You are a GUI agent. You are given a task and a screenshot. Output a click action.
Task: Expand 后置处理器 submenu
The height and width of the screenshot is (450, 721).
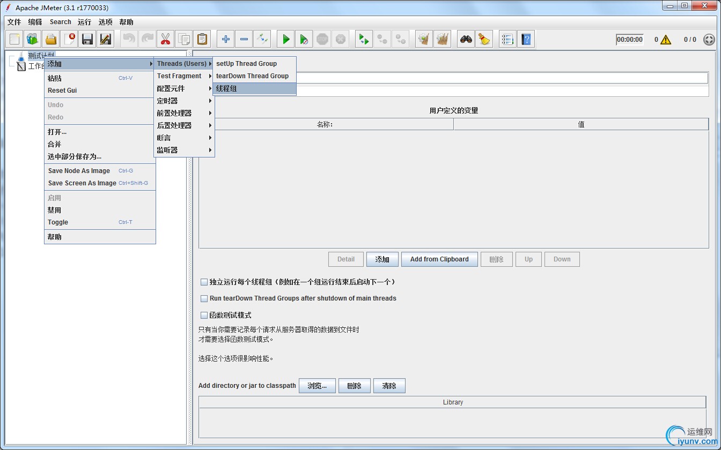184,125
